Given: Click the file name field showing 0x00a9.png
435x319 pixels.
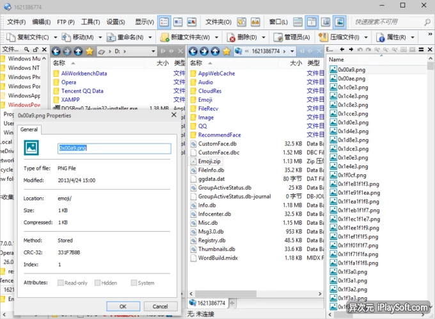Looking at the screenshot, I should pos(114,148).
